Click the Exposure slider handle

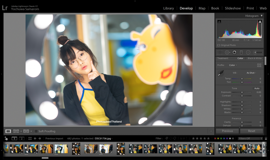242,92
